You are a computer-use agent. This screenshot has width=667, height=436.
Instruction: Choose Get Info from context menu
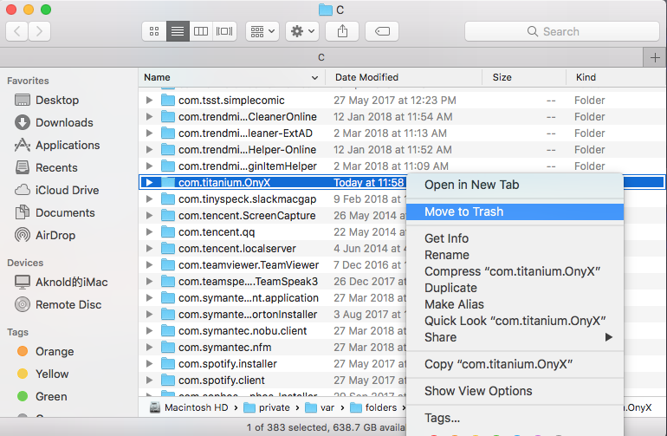515,238
